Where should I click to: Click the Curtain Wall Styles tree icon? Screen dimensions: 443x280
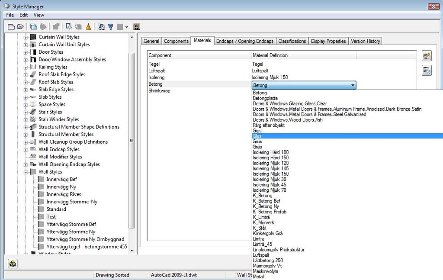click(x=33, y=37)
